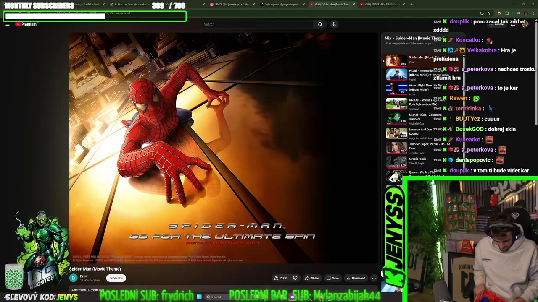538x302 pixels.
Task: Click the magnifier search button
Action: click(x=320, y=24)
